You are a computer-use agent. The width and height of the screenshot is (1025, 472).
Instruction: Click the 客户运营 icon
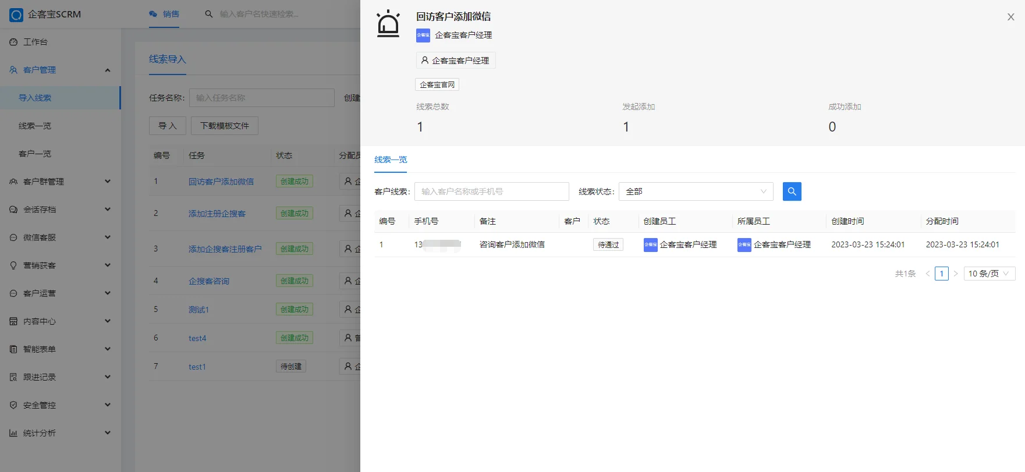click(13, 293)
